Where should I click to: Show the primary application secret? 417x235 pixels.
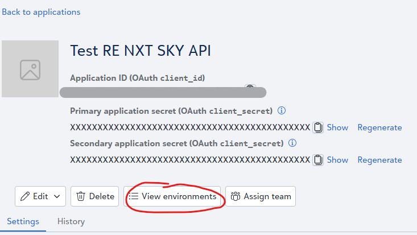tap(337, 127)
